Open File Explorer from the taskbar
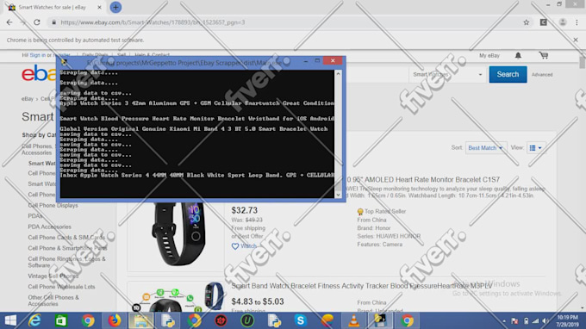This screenshot has width=586, height=329. (140, 320)
